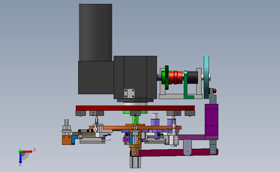The width and height of the screenshot is (280, 172).
Task: Click the blue Z axis label
Action: [x=20, y=165]
